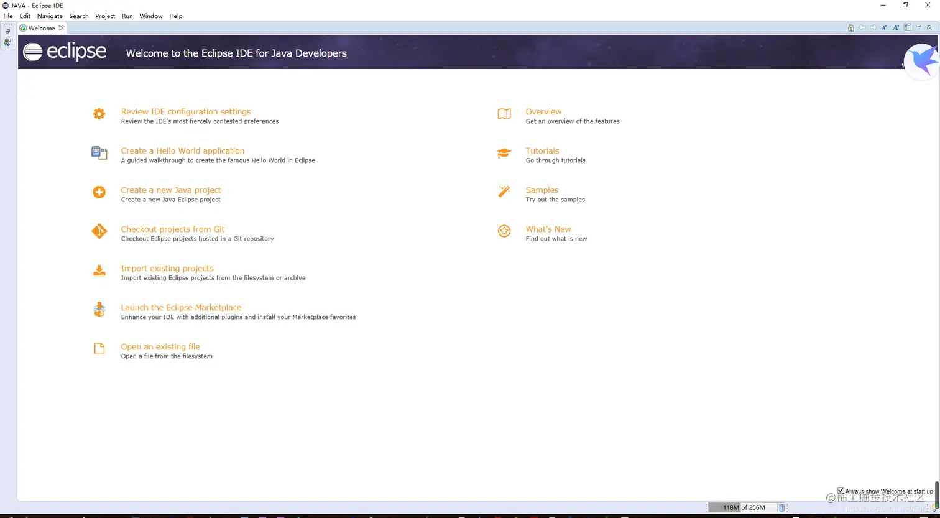Open the Overview link
This screenshot has width=940, height=518.
pos(543,112)
